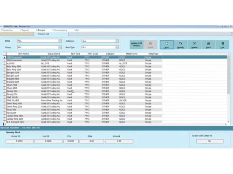This screenshot has height=174, width=233.
Task: Click the Exit toolbar button with door icon
Action: point(222,45)
